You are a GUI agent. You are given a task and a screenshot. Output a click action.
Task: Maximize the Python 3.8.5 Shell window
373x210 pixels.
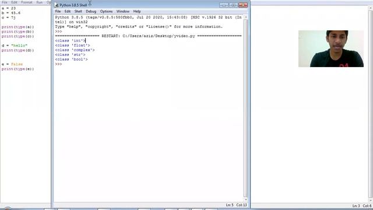pos(233,5)
